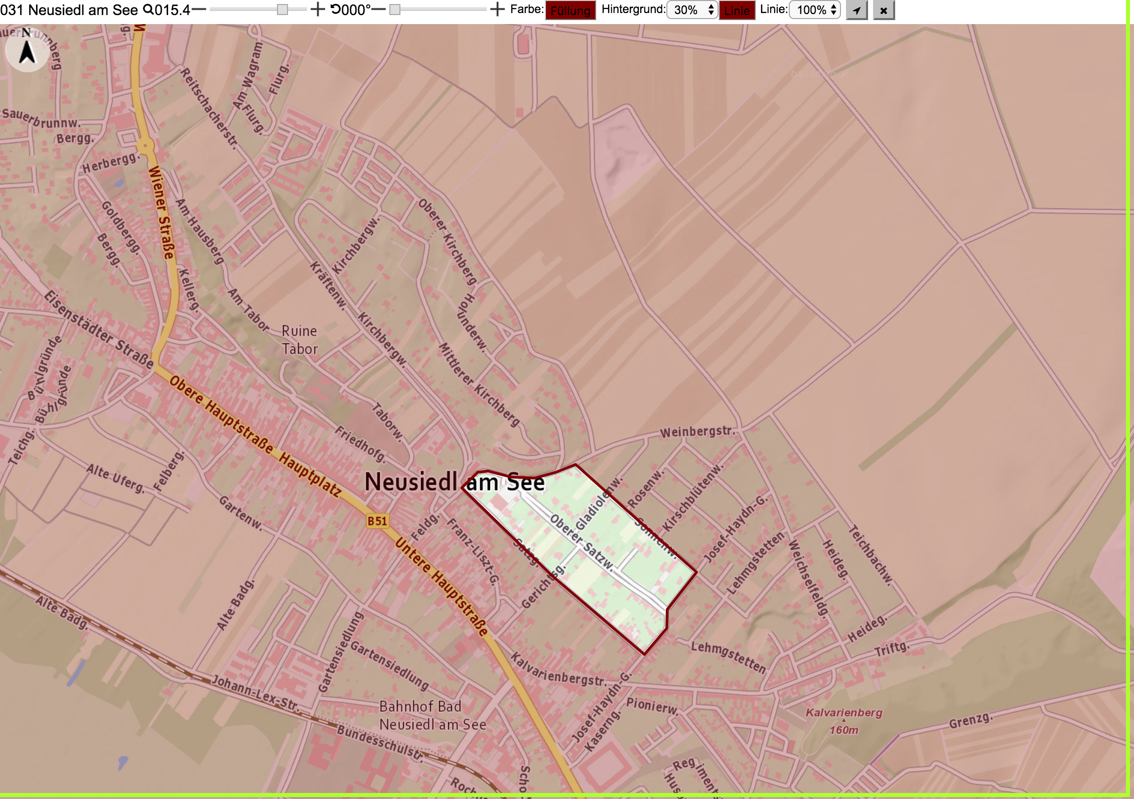Viewport: 1134px width, 799px height.
Task: Click the X close toolbar button
Action: click(x=884, y=10)
